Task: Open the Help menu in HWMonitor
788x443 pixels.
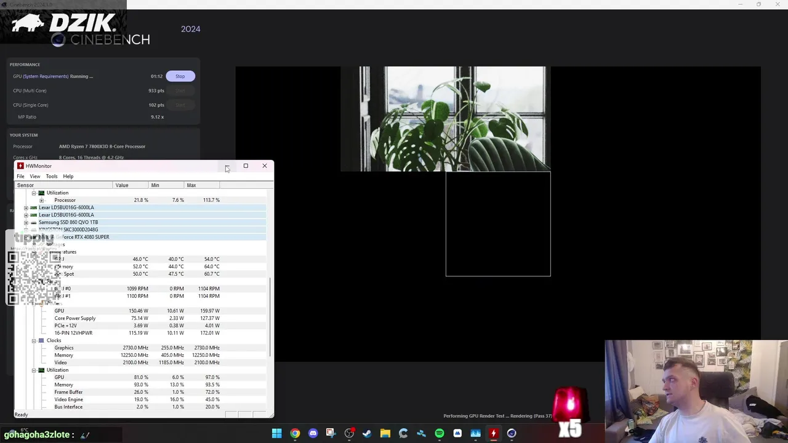Action: point(68,177)
